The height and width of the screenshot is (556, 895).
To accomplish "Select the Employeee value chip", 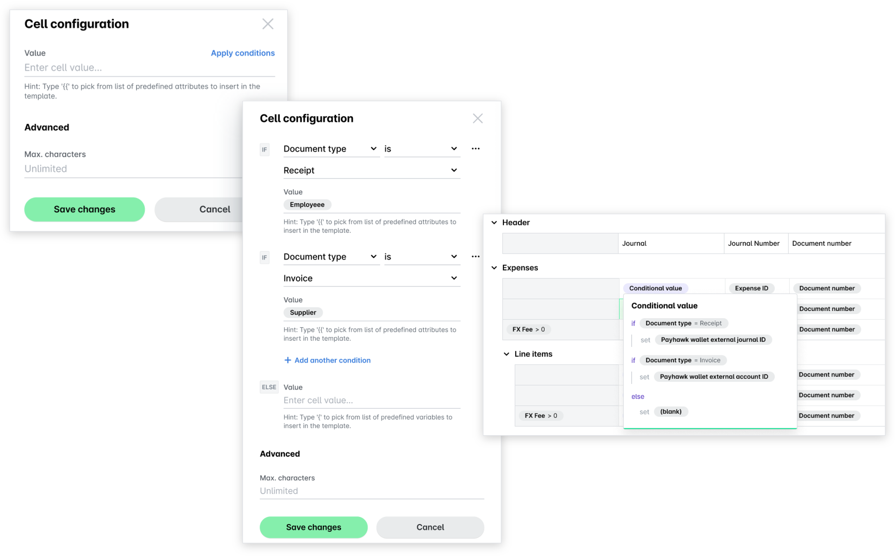I will pyautogui.click(x=307, y=204).
